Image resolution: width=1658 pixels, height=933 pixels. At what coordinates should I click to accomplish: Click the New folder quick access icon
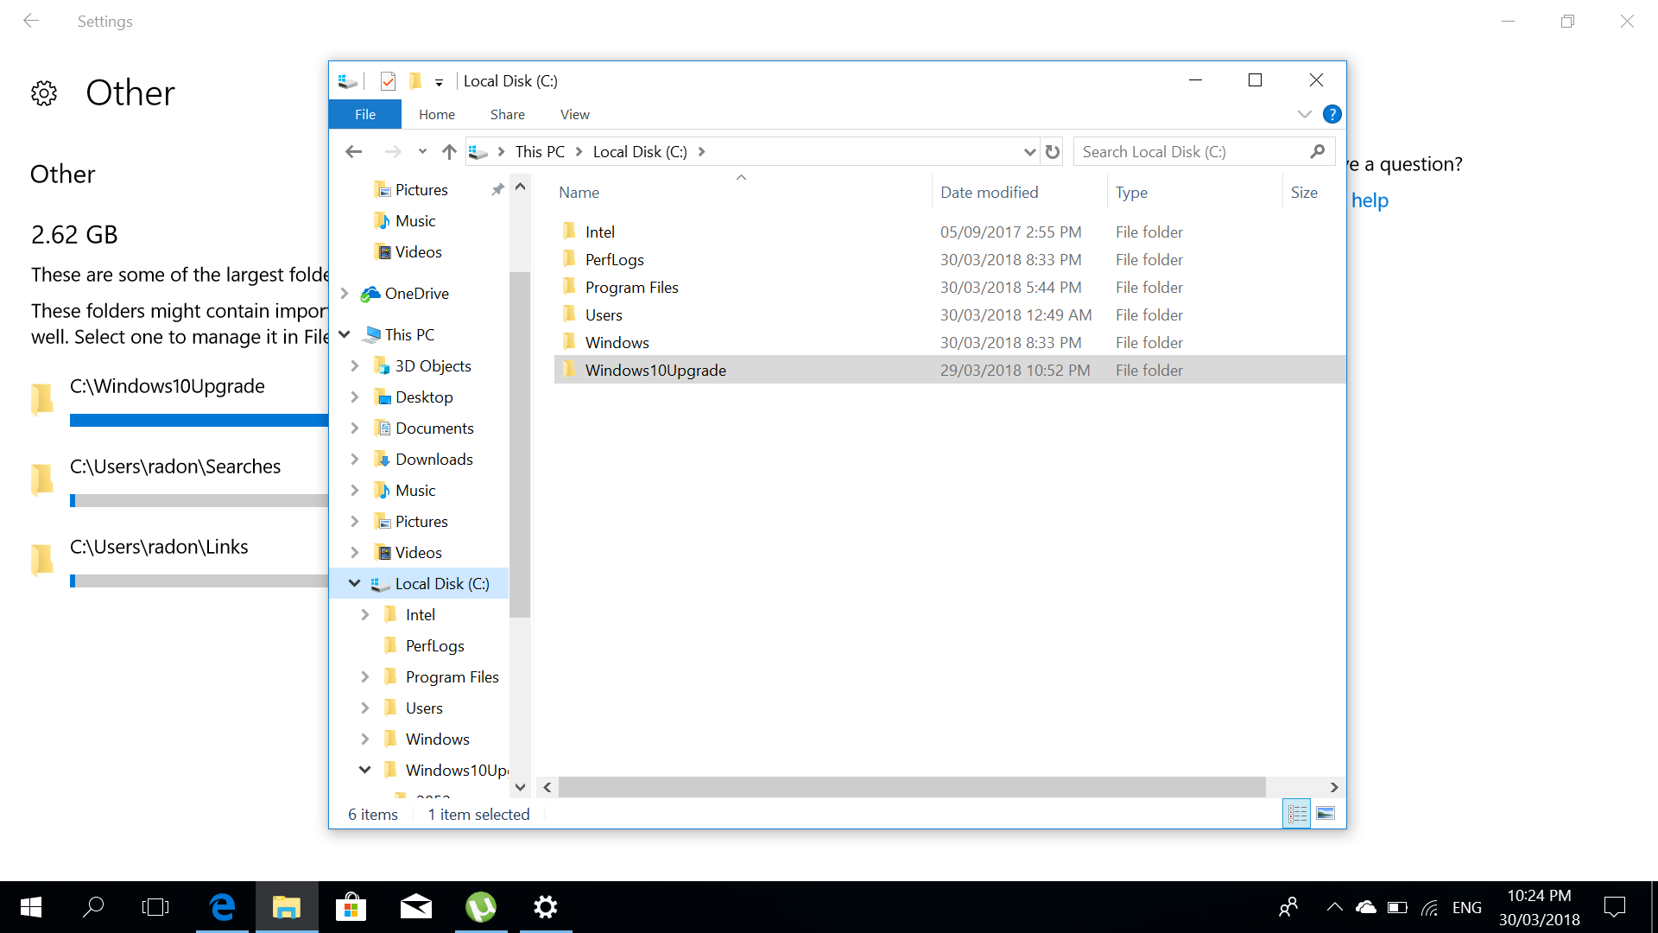[415, 81]
